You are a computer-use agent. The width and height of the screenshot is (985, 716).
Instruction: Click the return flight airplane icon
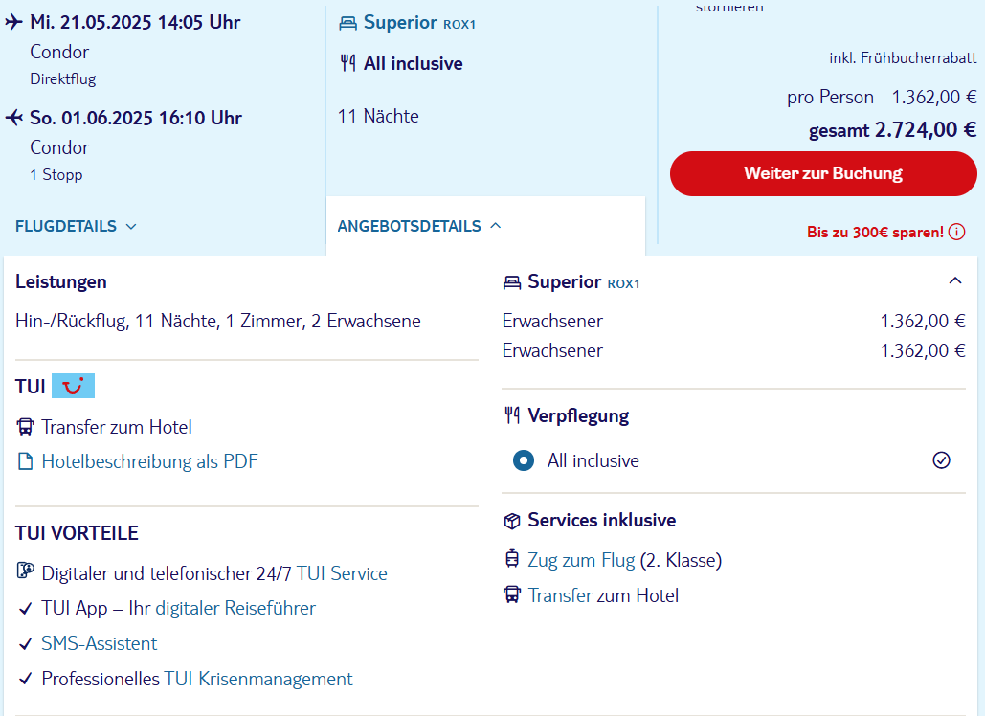pyautogui.click(x=14, y=118)
